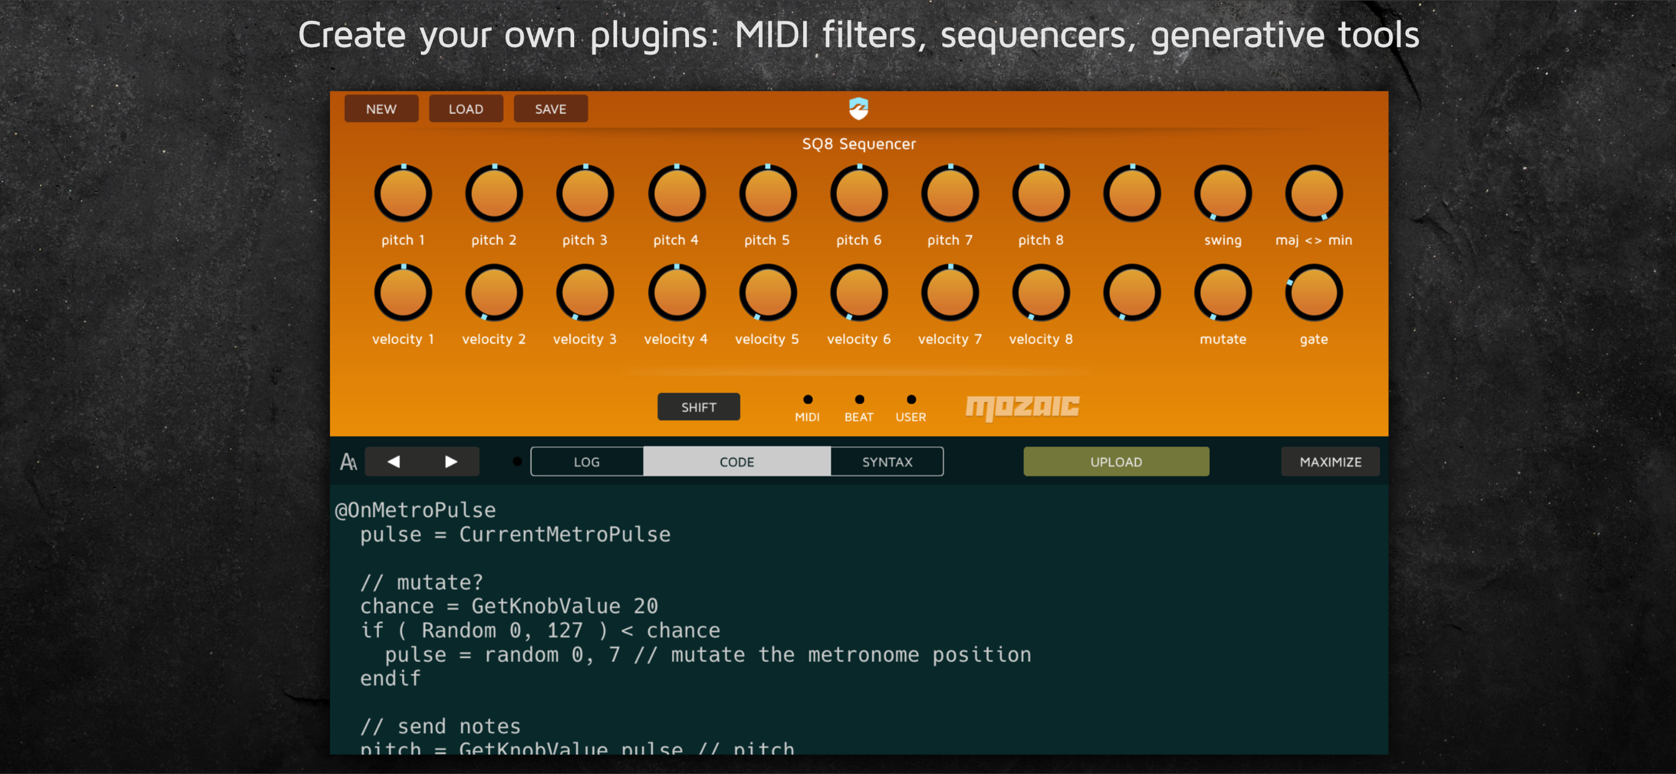1676x774 pixels.
Task: Toggle the SHIFT button
Action: [x=698, y=407]
